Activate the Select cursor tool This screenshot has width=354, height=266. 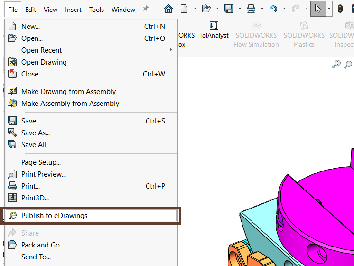pos(317,9)
